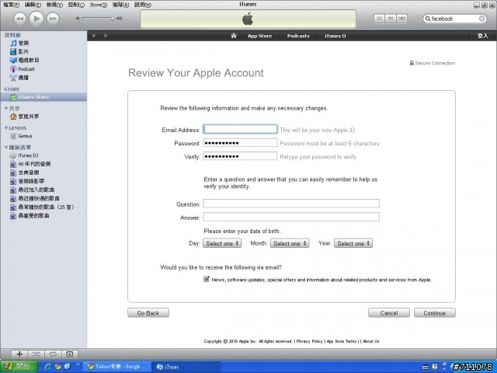Open the Day dropdown
497x373 pixels.
point(222,243)
